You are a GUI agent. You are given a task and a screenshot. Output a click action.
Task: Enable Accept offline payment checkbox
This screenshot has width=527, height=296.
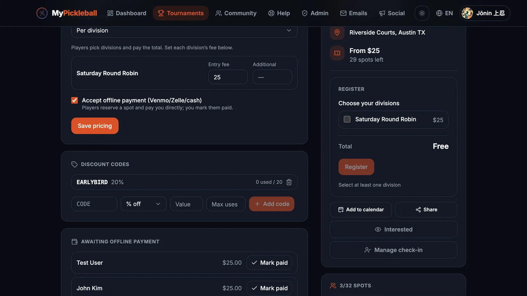[74, 100]
